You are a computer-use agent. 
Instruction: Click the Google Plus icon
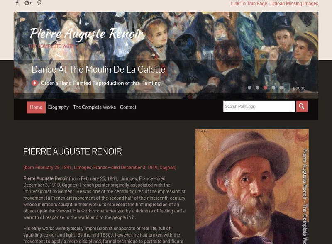coord(28,3)
